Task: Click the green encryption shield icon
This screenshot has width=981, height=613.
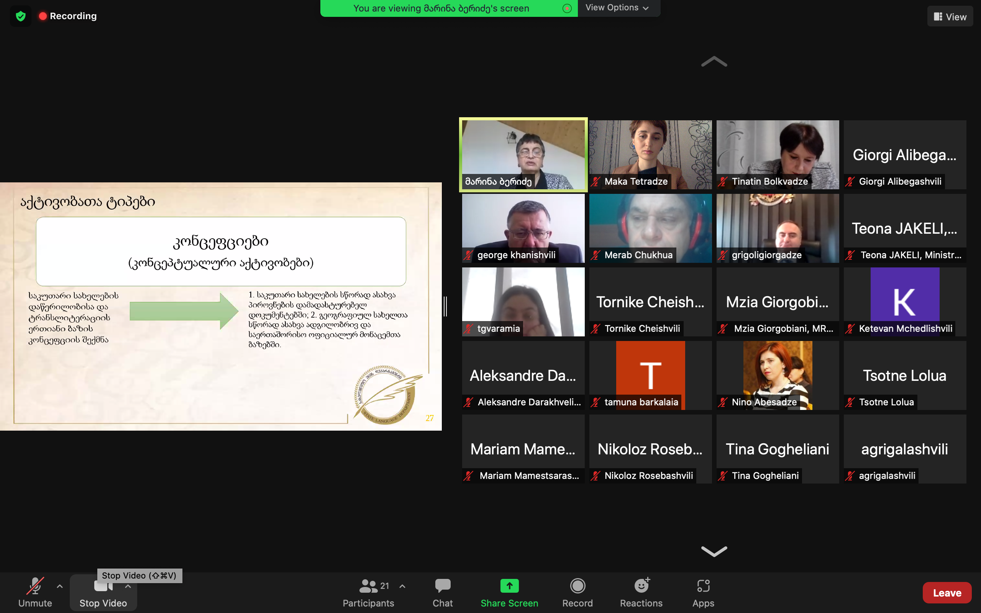Action: (21, 16)
